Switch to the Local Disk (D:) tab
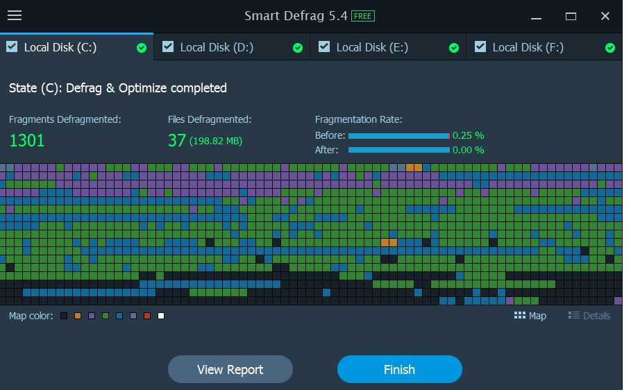 [232, 47]
